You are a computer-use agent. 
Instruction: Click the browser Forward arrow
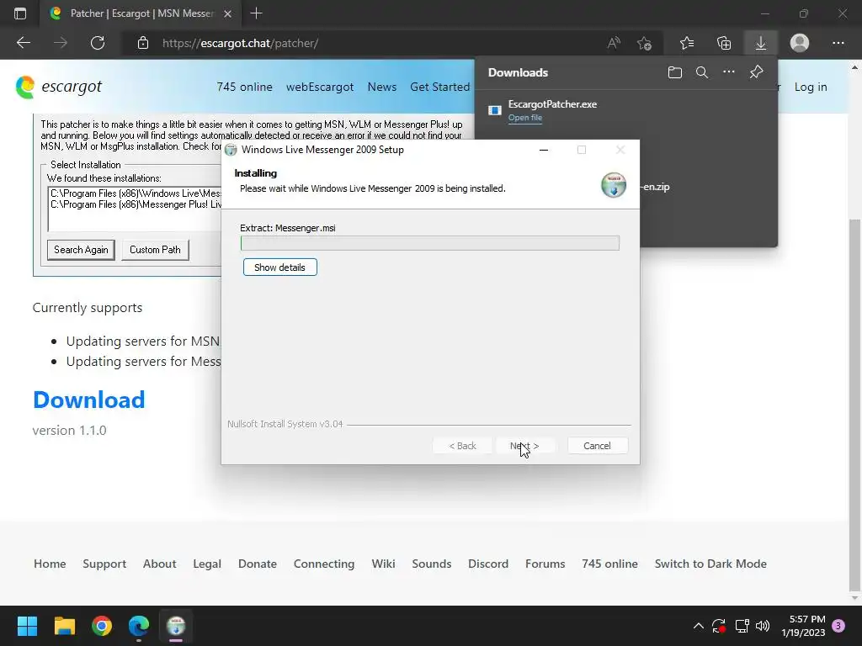tap(61, 43)
